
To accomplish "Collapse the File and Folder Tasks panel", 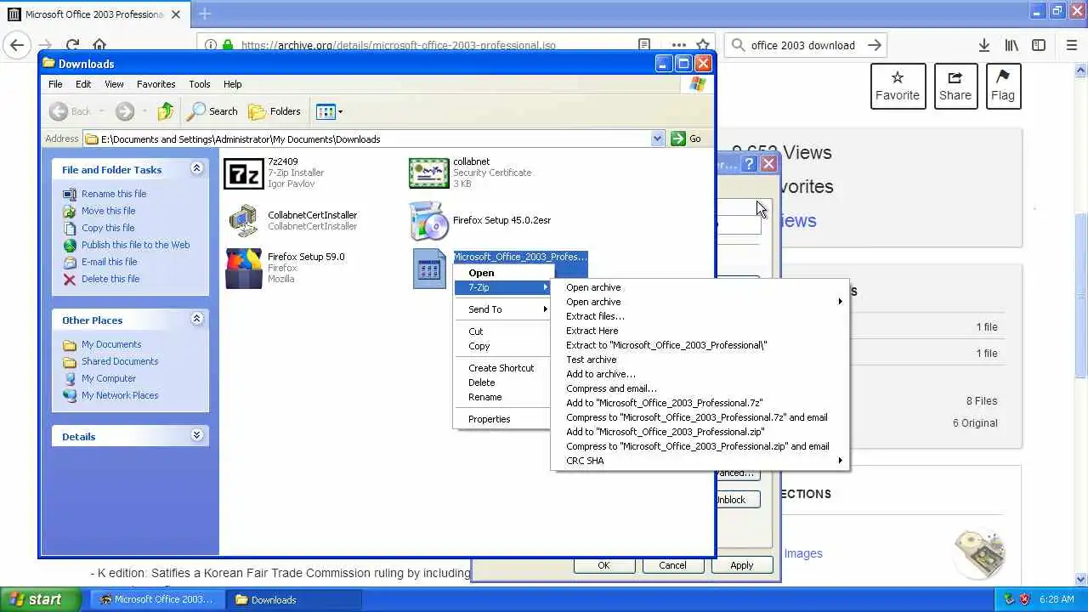I will (196, 168).
